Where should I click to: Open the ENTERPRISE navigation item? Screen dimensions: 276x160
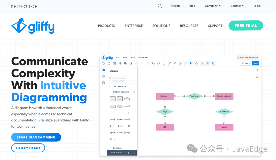[134, 26]
